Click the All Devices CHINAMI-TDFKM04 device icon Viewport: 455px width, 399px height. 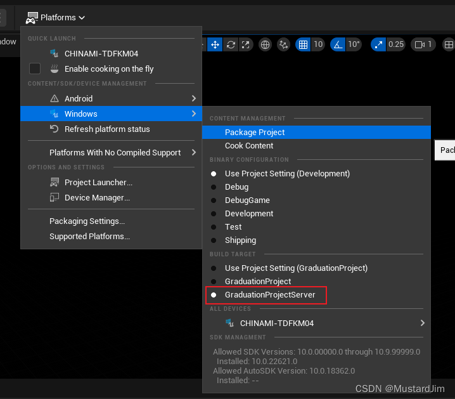[x=230, y=323]
